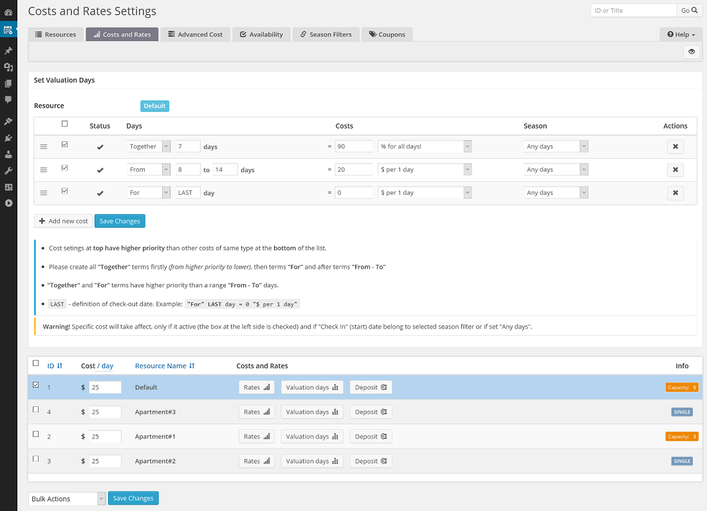Open the Pages sidebar icon
Image resolution: width=707 pixels, height=511 pixels.
8,84
